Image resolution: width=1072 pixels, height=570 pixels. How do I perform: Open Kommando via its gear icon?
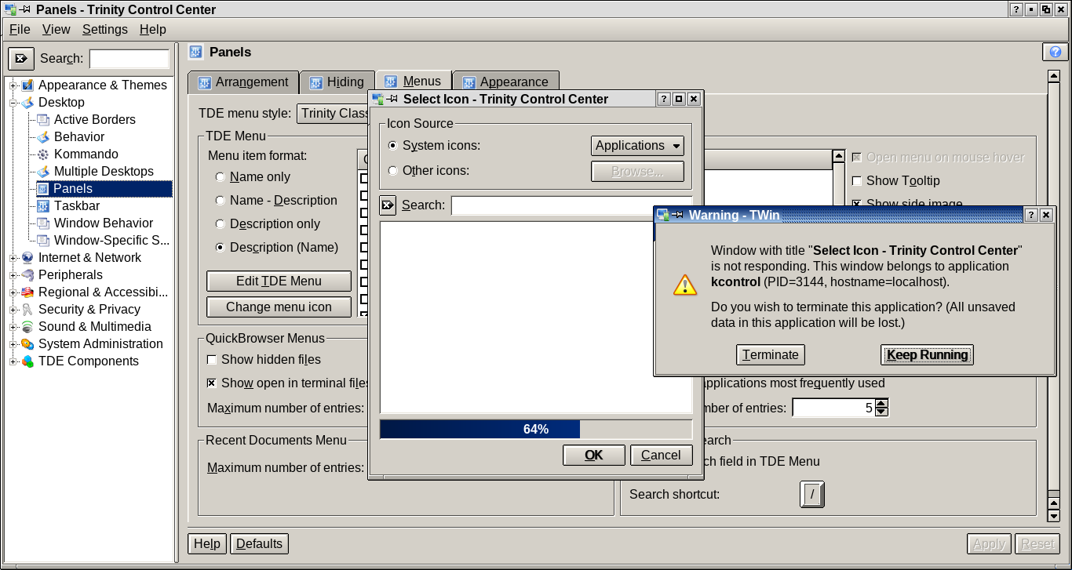pyautogui.click(x=43, y=154)
